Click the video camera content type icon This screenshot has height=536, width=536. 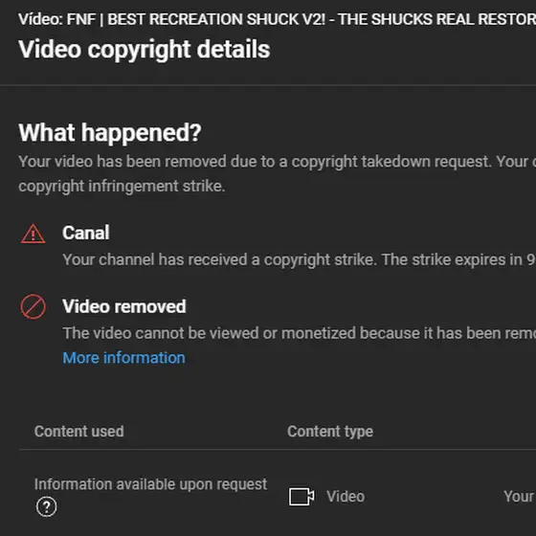301,497
